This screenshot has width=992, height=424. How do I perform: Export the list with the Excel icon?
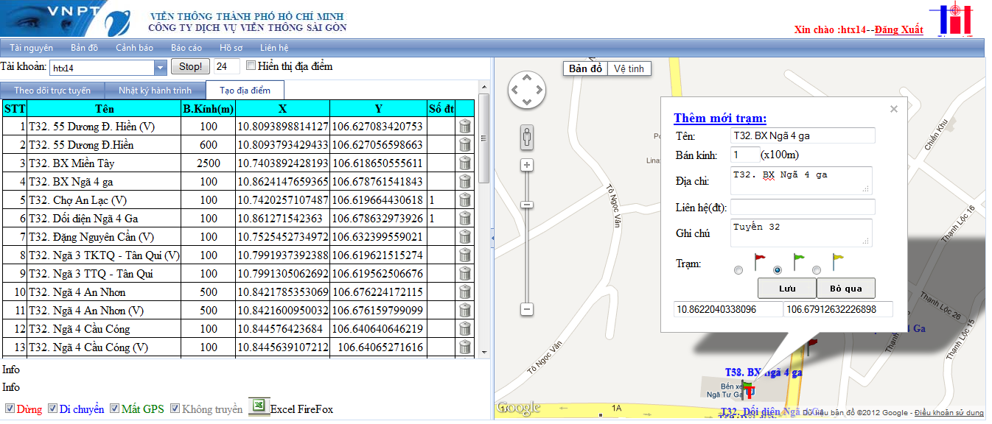(x=259, y=407)
